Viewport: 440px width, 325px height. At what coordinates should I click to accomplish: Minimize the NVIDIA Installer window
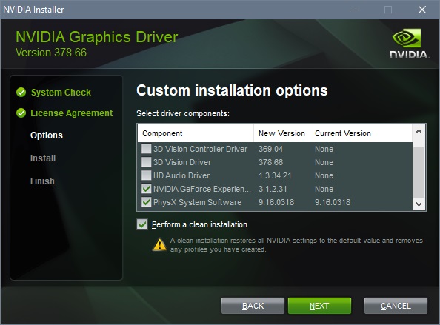[355, 10]
